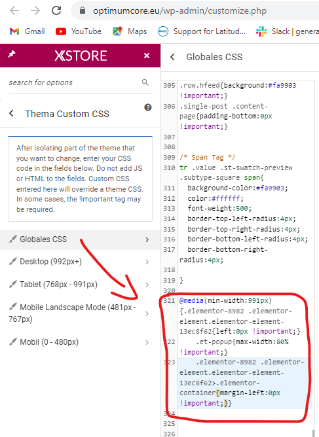Image resolution: width=319 pixels, height=437 pixels.
Task: View site security lock info
Action: click(83, 10)
